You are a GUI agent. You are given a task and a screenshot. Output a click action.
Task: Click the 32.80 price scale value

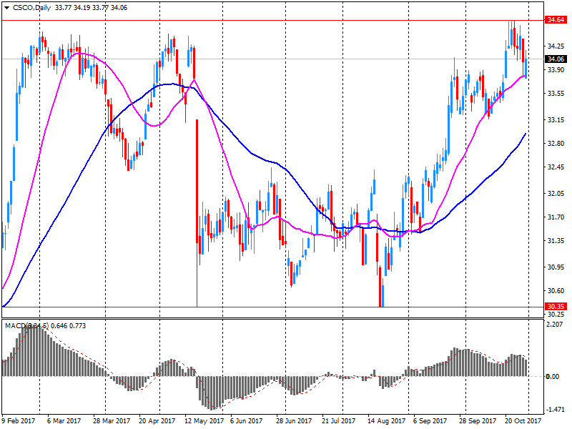tap(556, 144)
